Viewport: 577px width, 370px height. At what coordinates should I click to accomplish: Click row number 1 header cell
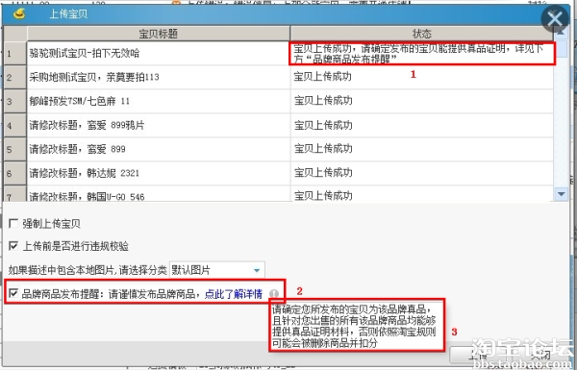point(15,53)
